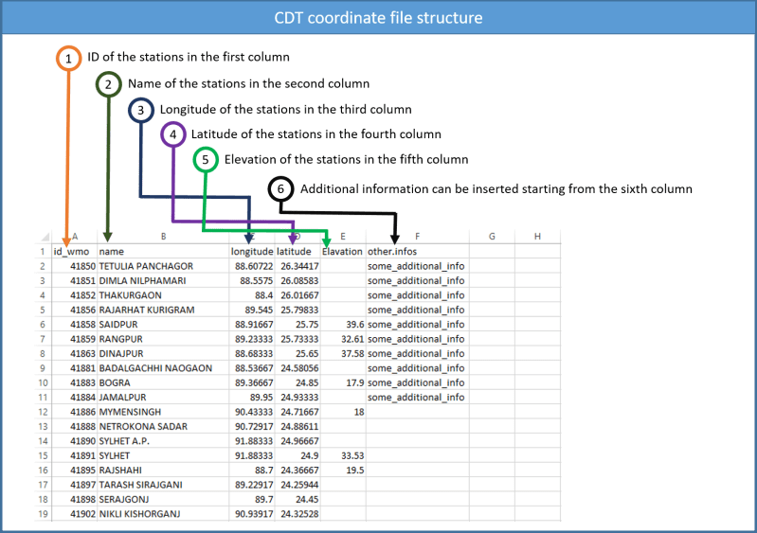757x533 pixels.
Task: Click the 'latitude' header cell
Action: point(297,252)
